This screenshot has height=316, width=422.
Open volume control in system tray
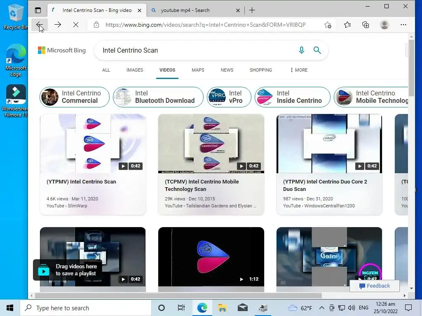point(351,308)
